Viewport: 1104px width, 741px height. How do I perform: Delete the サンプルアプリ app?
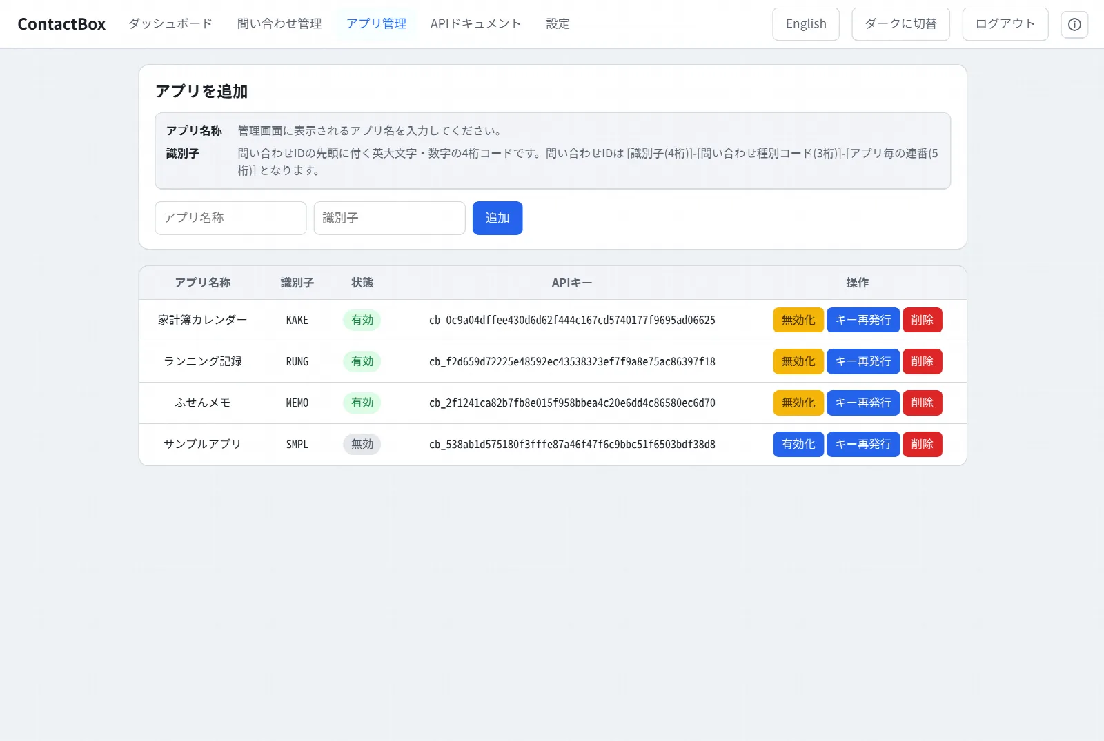click(x=923, y=444)
